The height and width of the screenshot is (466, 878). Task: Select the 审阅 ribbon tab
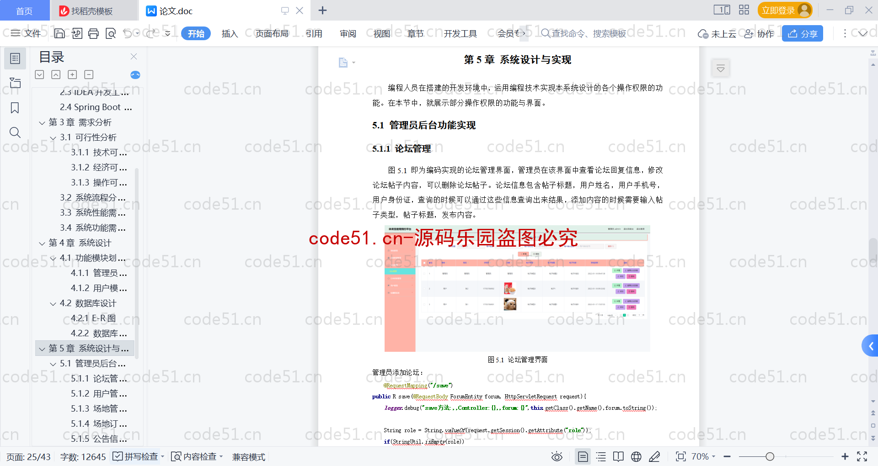(348, 33)
